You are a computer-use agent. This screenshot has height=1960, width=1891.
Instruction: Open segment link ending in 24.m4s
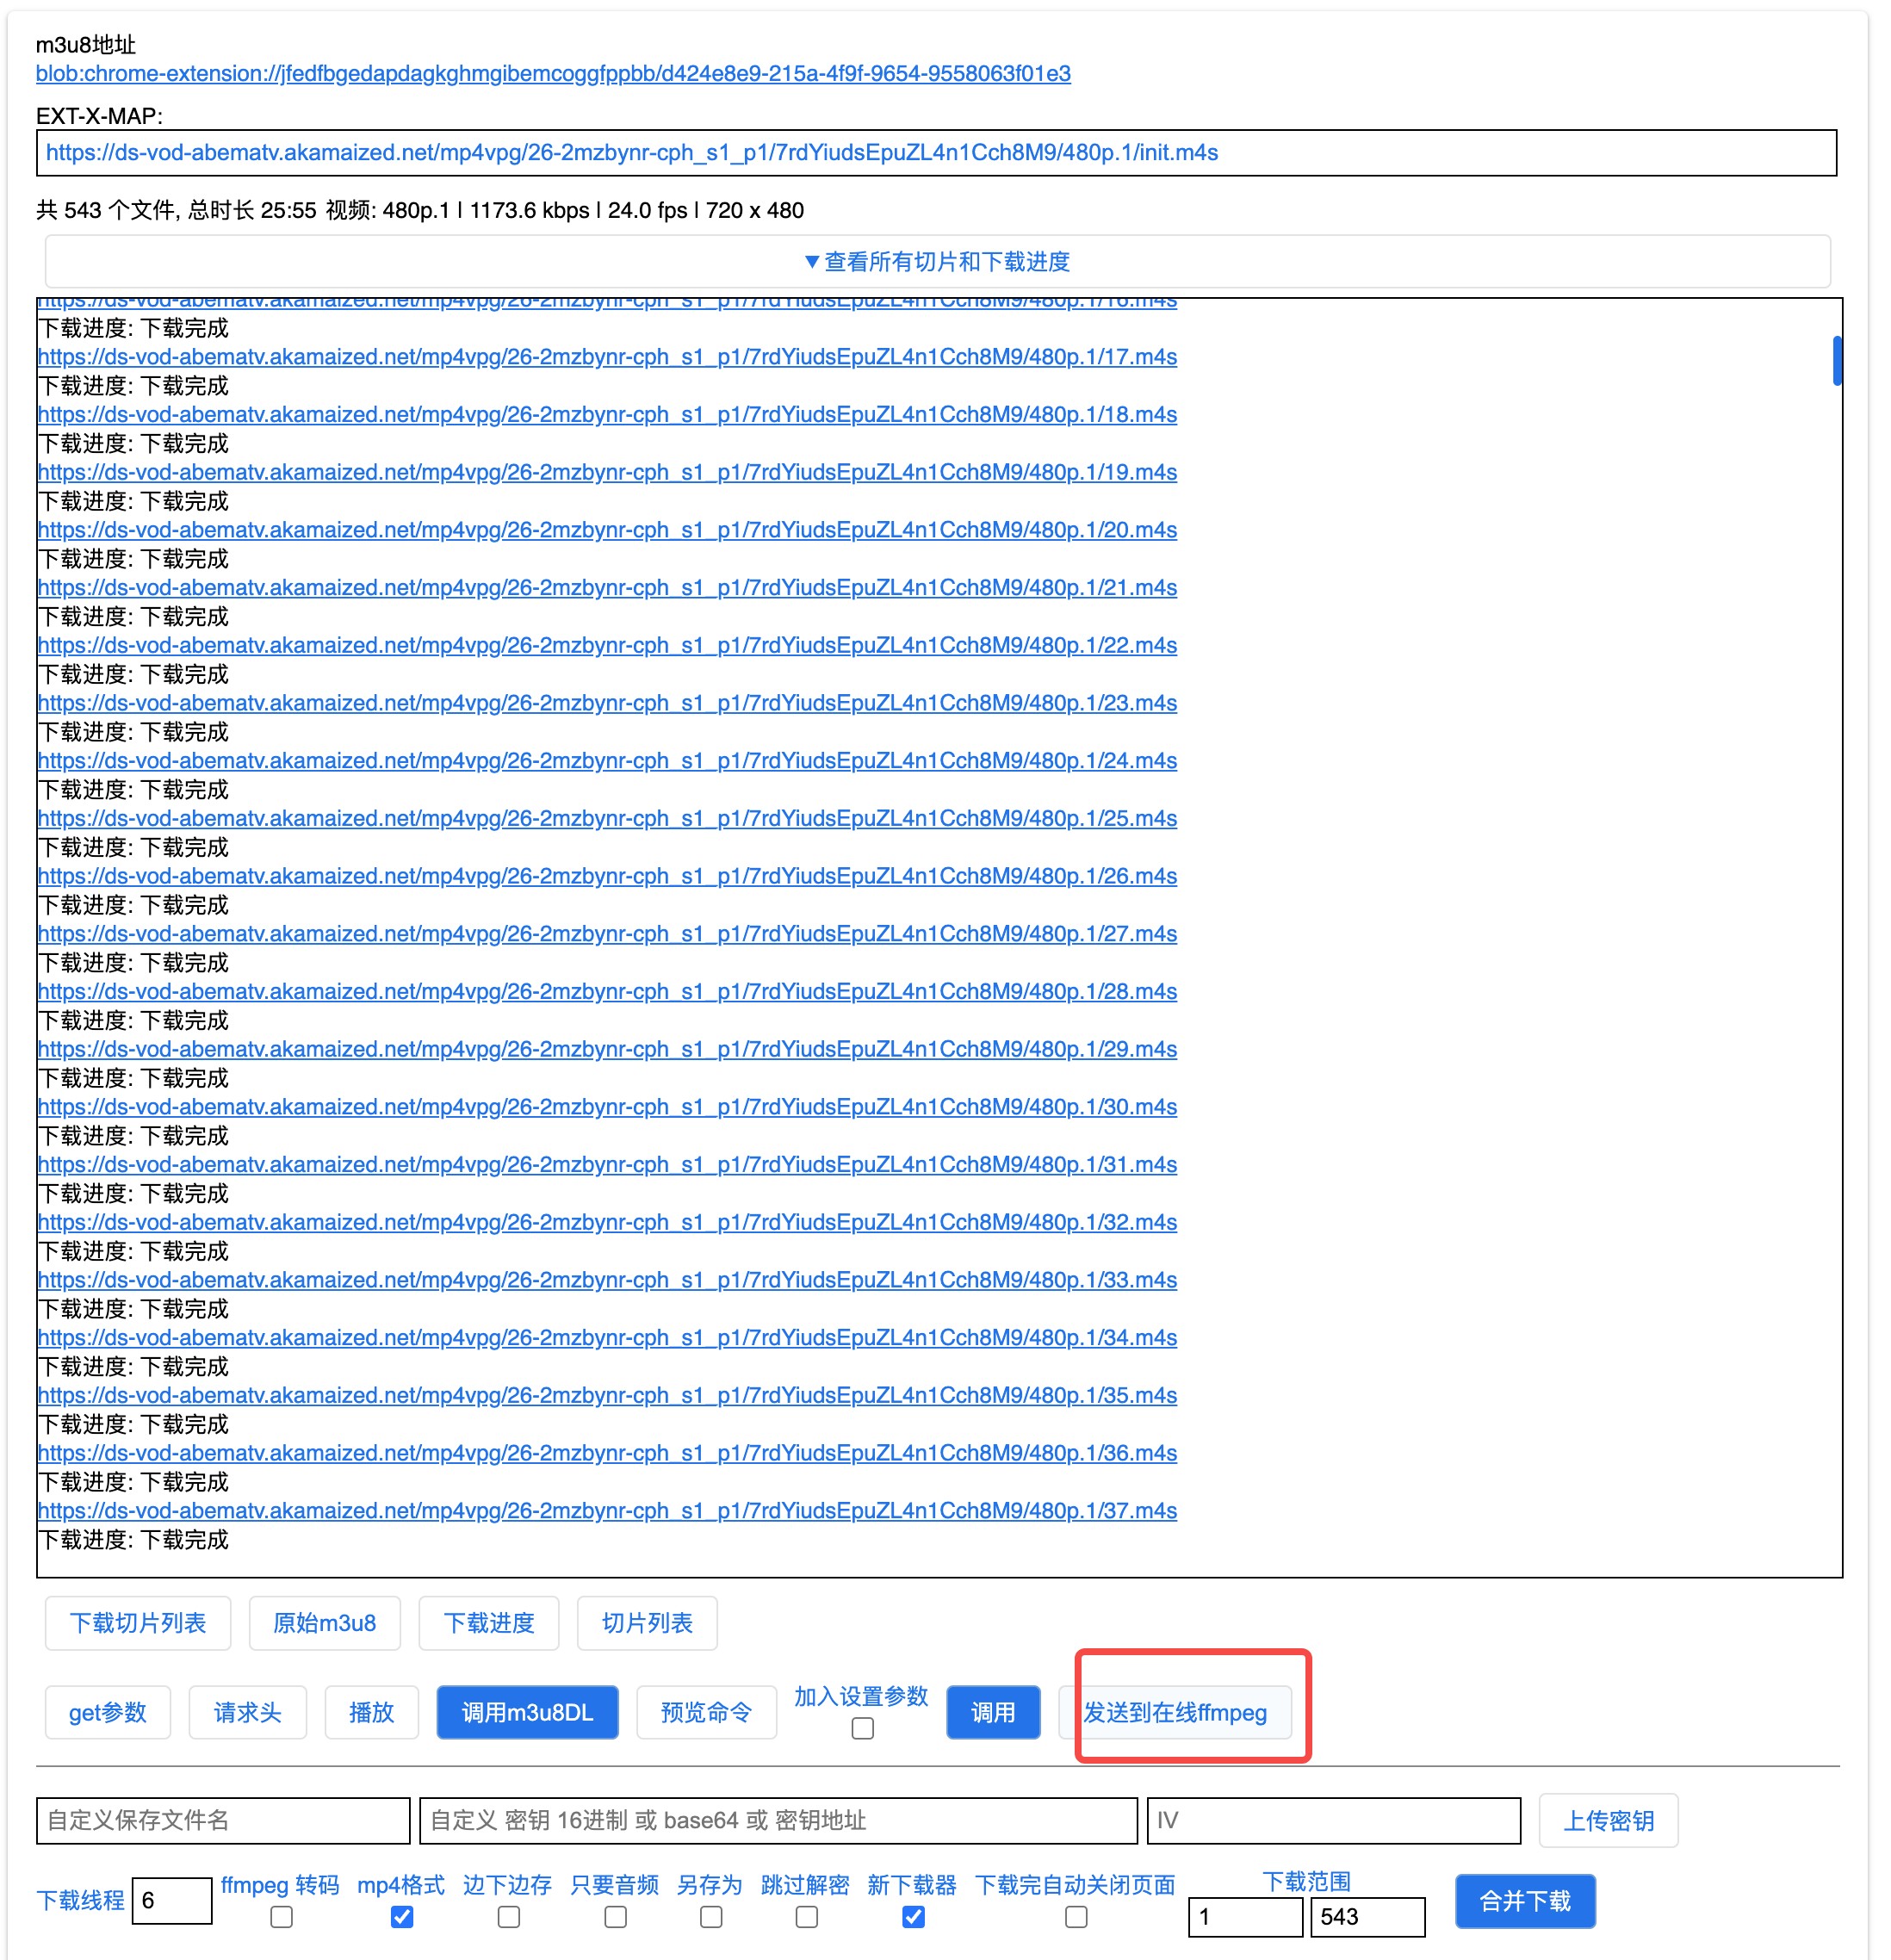click(x=607, y=761)
